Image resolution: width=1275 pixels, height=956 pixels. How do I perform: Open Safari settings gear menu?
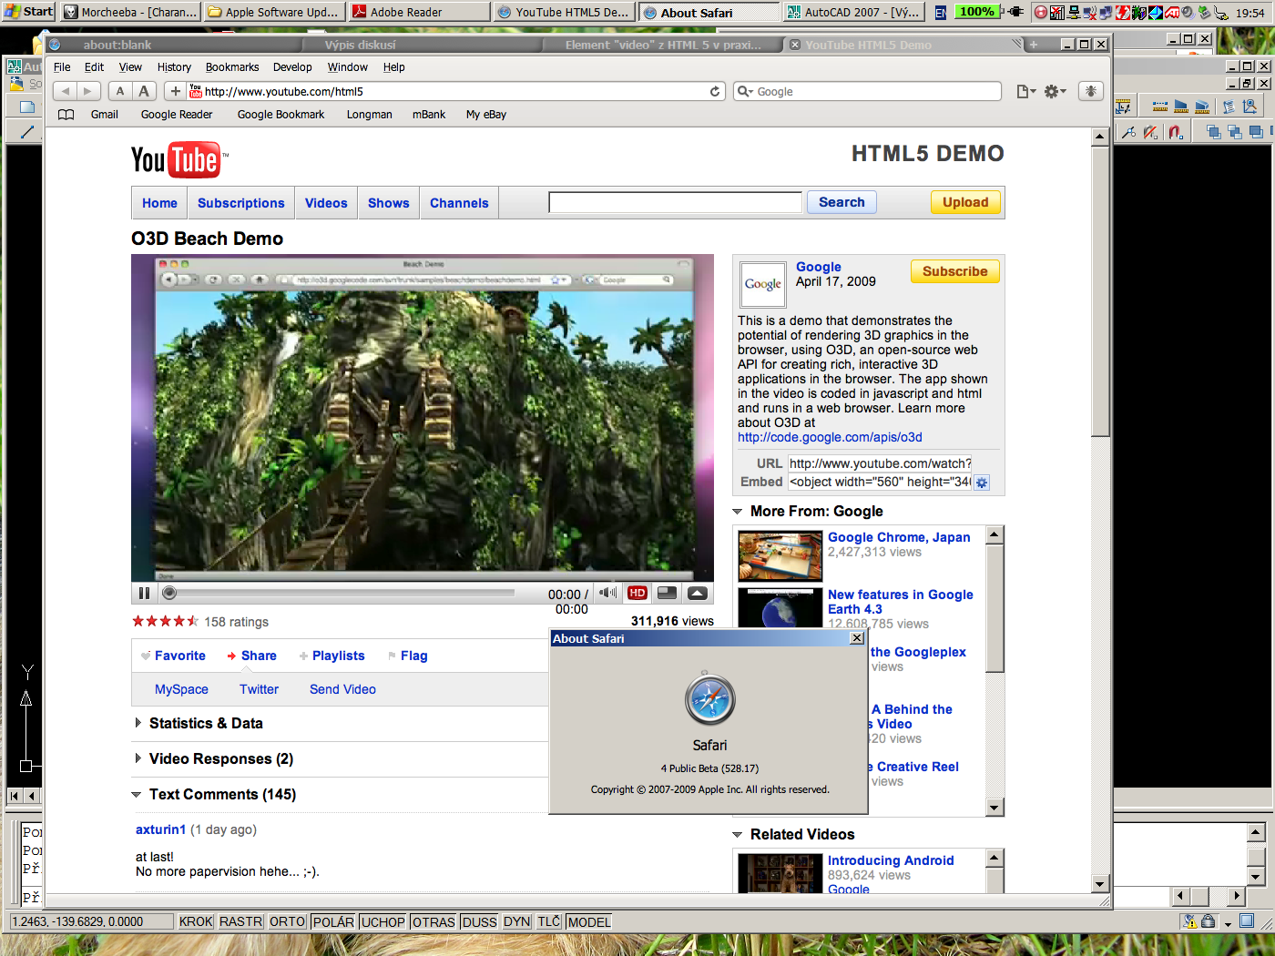(x=1055, y=91)
